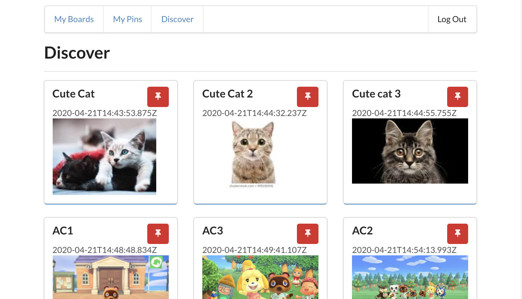Select the AC2 card title
The width and height of the screenshot is (522, 299).
click(x=362, y=231)
